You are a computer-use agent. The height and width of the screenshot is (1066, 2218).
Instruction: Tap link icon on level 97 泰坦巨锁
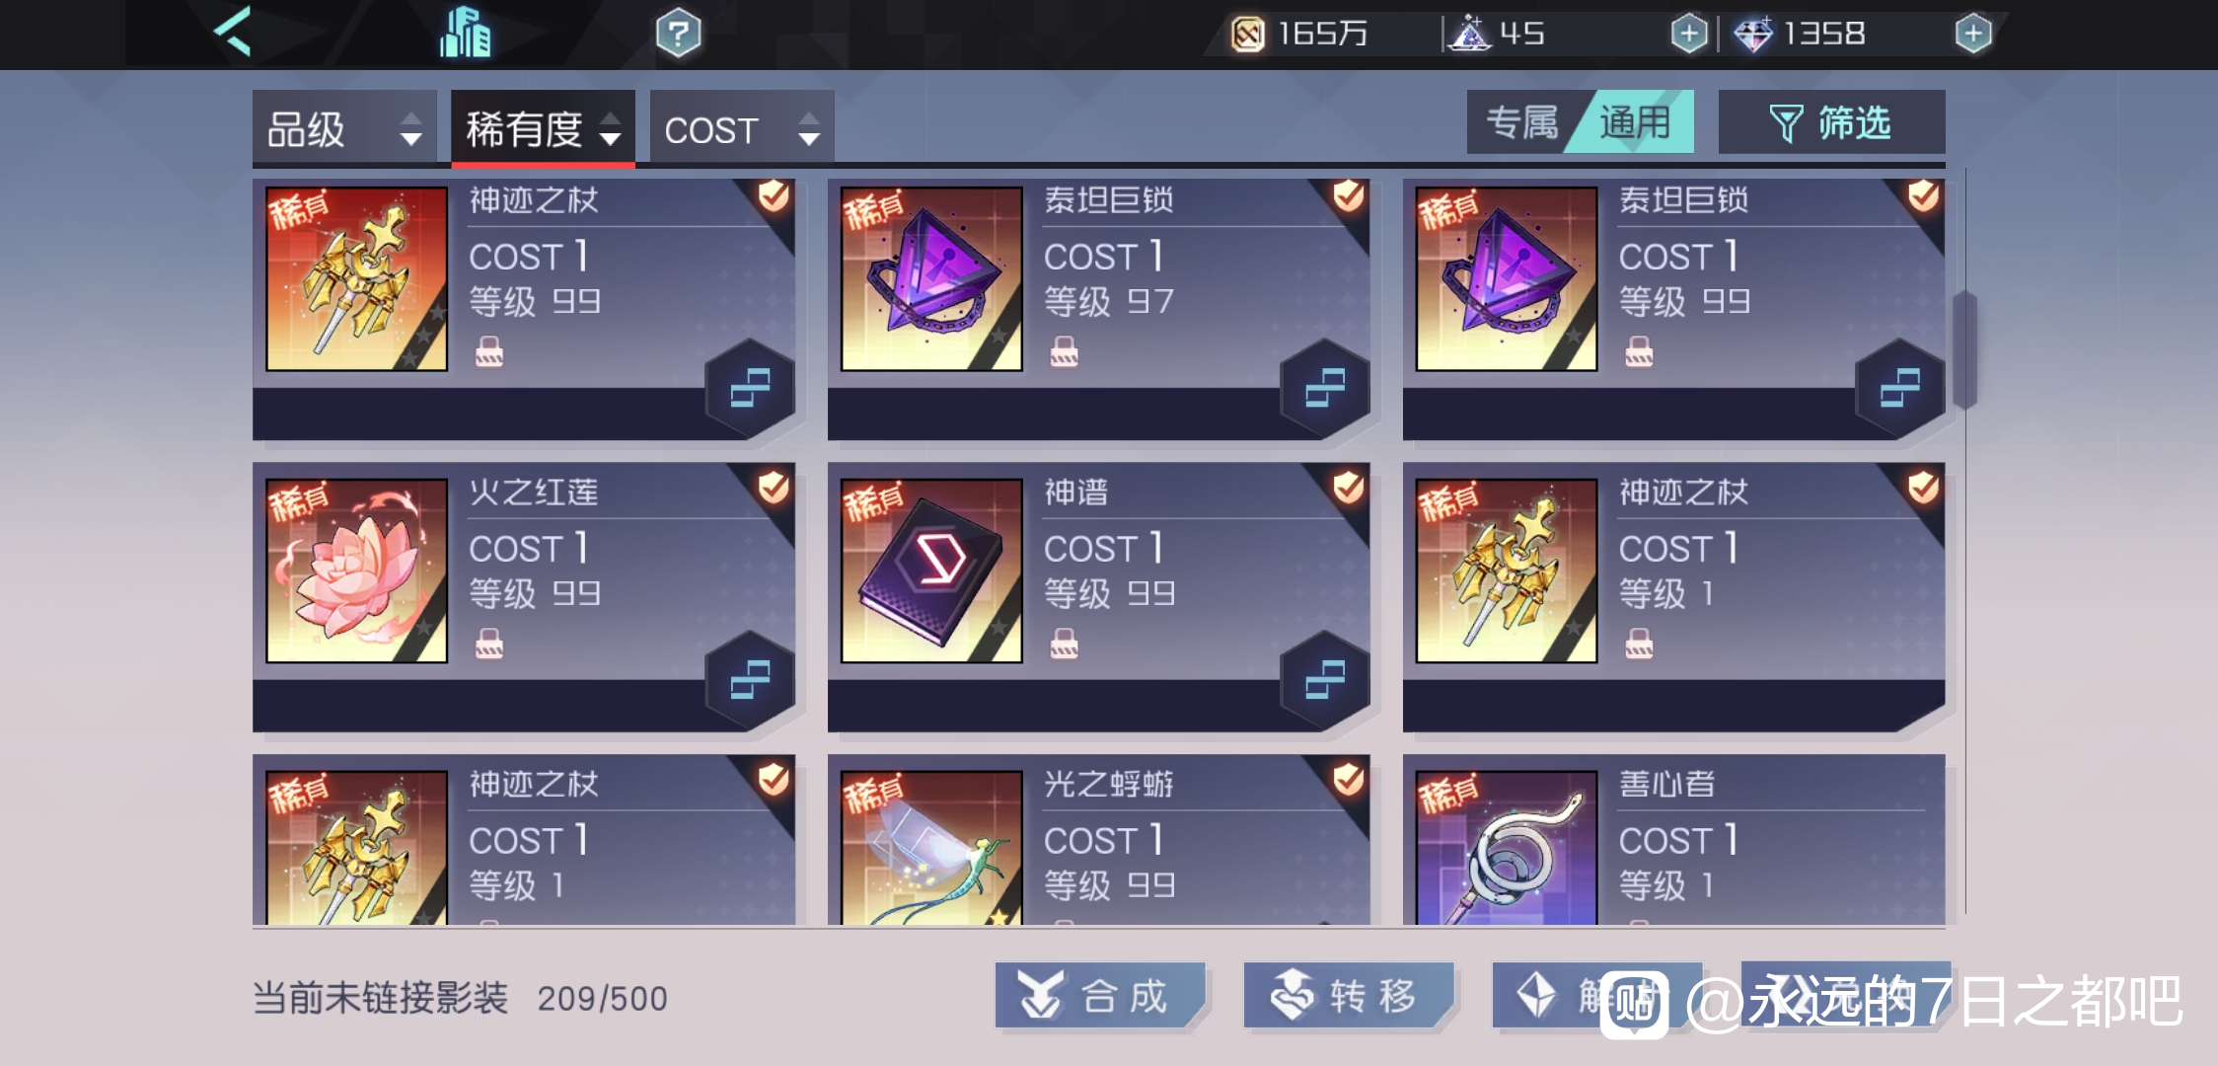pyautogui.click(x=1325, y=388)
